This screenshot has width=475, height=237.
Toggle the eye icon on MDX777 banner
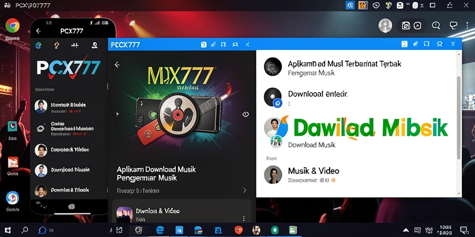[x=246, y=114]
